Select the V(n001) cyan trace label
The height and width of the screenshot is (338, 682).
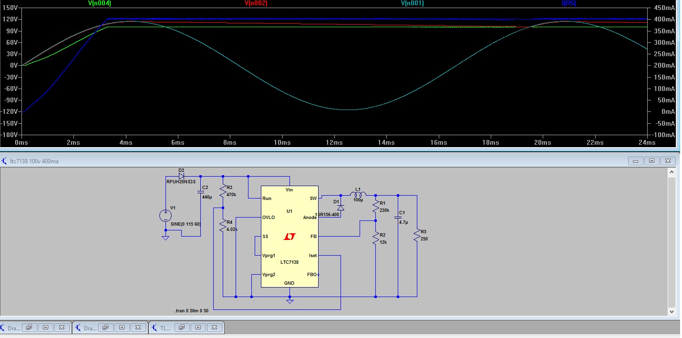(x=413, y=3)
